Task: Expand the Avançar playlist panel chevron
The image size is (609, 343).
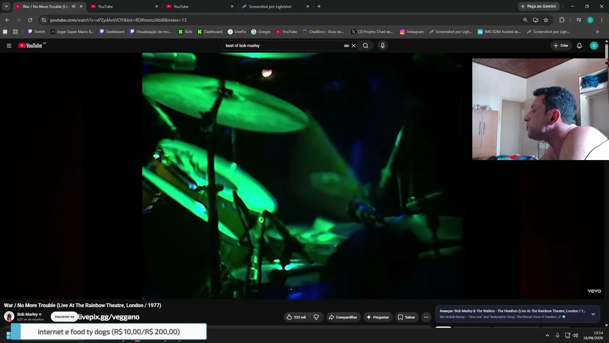Action: click(593, 314)
